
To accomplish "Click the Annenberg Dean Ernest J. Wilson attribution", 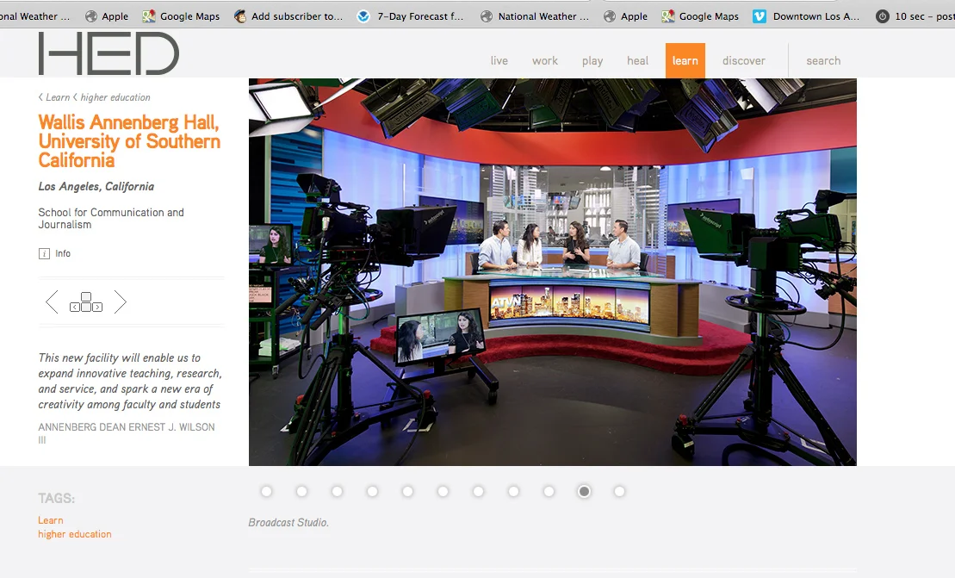I will pyautogui.click(x=126, y=433).
